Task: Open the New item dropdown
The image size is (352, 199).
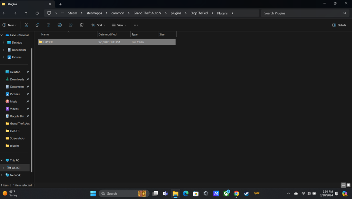Action: [10, 25]
